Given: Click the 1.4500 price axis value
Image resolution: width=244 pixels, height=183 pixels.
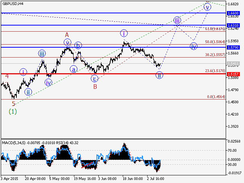Looking at the screenshot, I should [x=233, y=102].
